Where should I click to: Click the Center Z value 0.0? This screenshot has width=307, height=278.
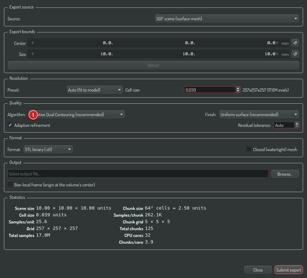[271, 43]
